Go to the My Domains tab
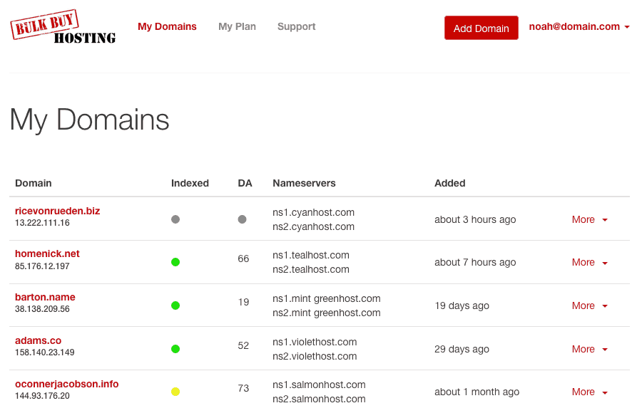 click(167, 26)
